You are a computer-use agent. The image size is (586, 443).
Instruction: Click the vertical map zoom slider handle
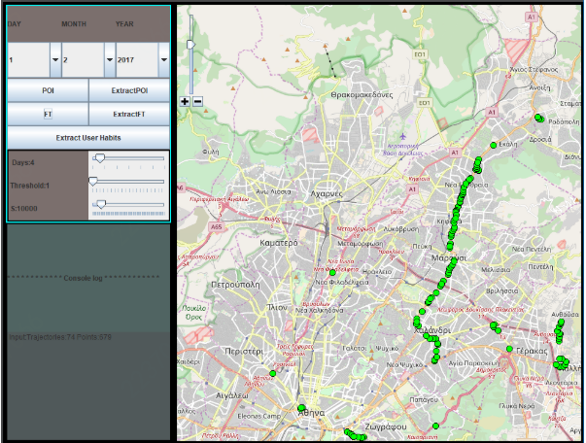pyautogui.click(x=190, y=44)
